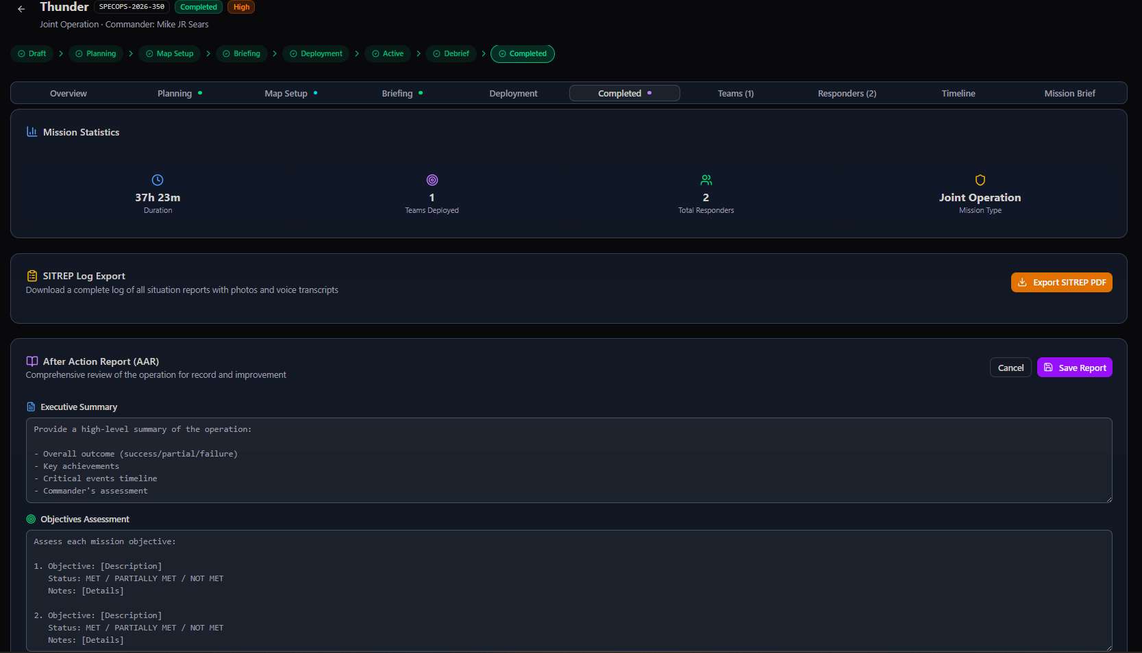The image size is (1142, 653).
Task: Click the green Completed status badge in header
Action: pos(199,7)
